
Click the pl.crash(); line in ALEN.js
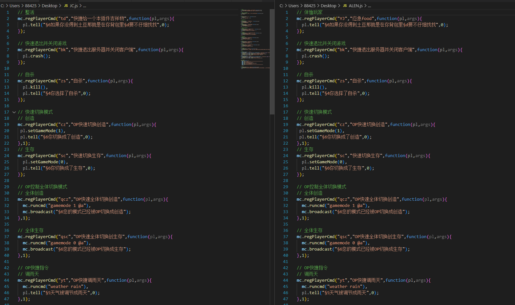click(x=315, y=56)
